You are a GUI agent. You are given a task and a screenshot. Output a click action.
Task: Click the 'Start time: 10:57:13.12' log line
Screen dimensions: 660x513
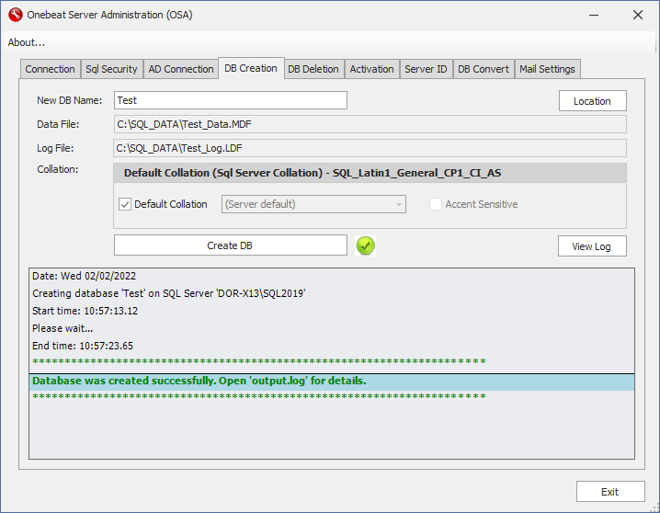tap(85, 311)
